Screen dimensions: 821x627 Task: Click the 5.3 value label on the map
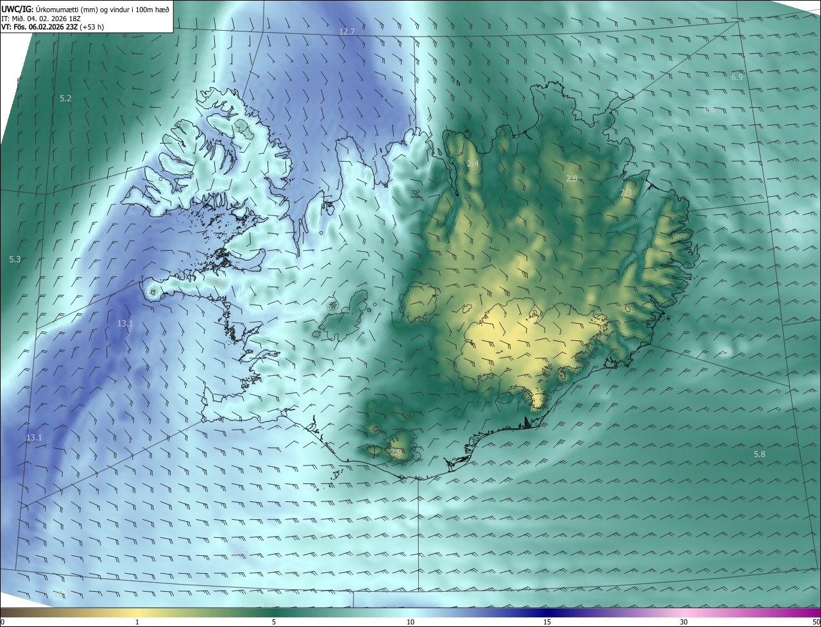[x=15, y=259]
